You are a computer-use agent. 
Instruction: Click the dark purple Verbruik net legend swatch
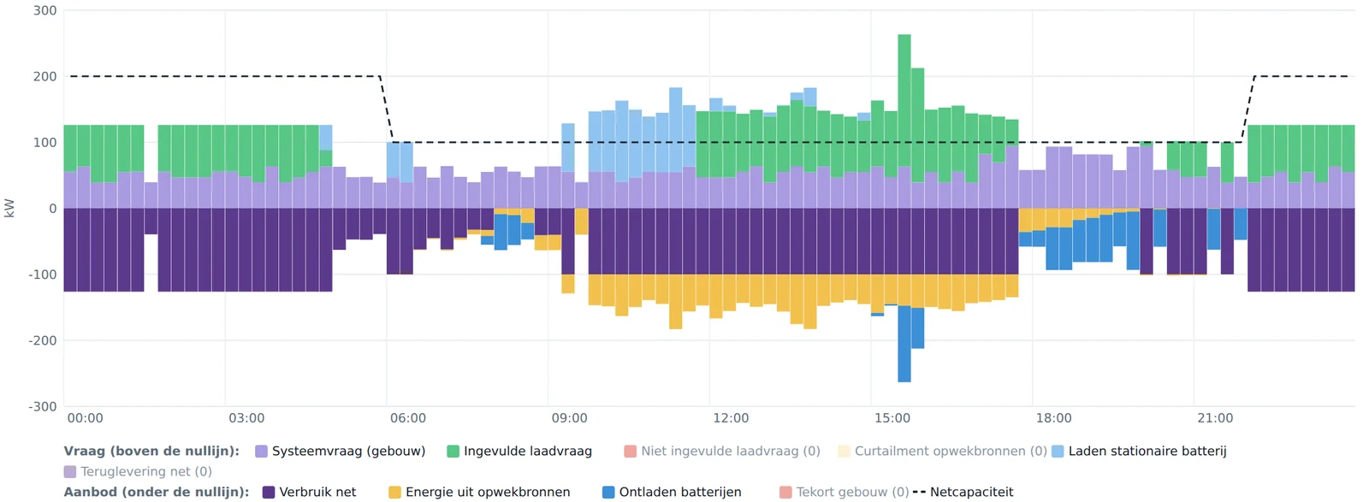point(269,492)
